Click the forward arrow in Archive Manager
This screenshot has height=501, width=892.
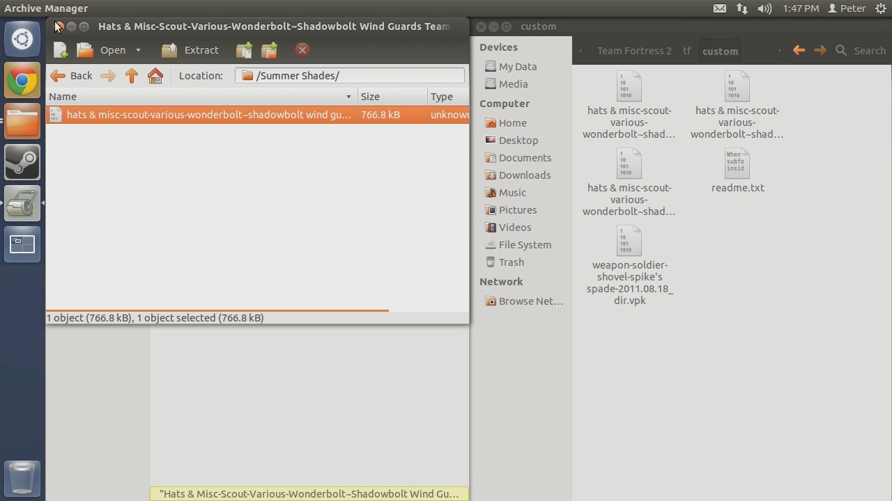pyautogui.click(x=107, y=76)
